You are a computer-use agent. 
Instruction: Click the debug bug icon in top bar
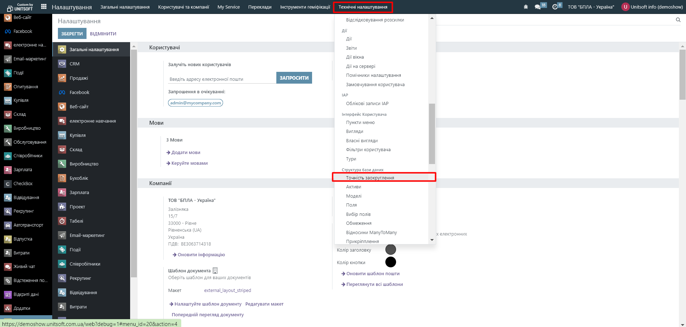point(526,7)
